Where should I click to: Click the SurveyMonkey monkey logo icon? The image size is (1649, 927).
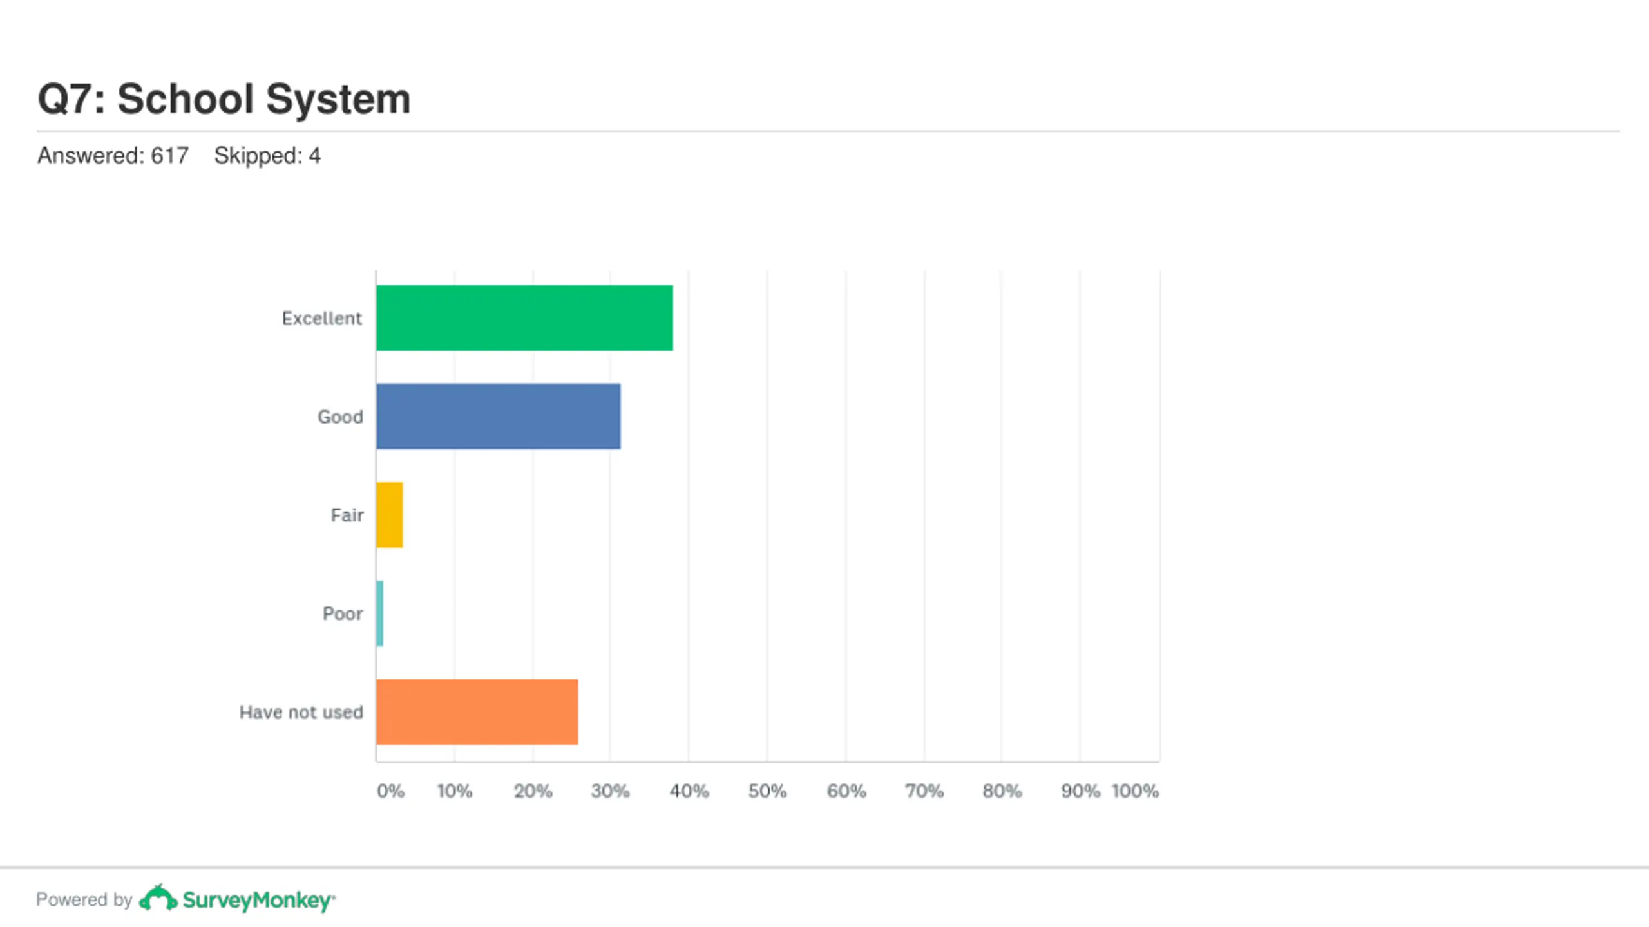click(158, 898)
